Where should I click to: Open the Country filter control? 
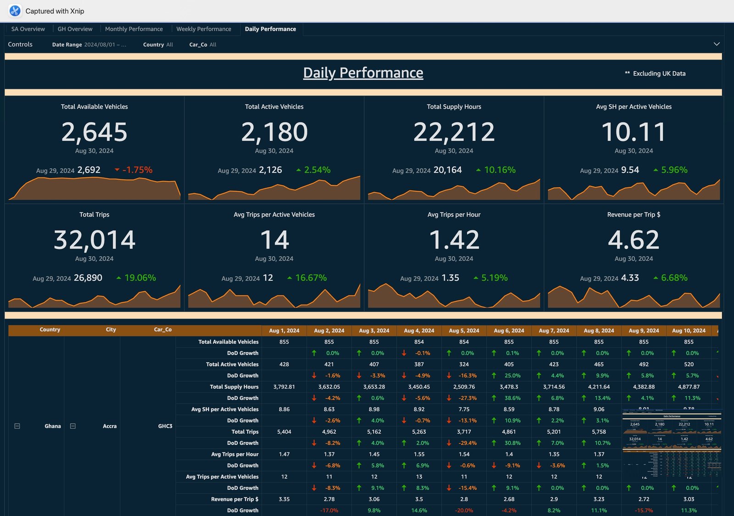point(158,44)
